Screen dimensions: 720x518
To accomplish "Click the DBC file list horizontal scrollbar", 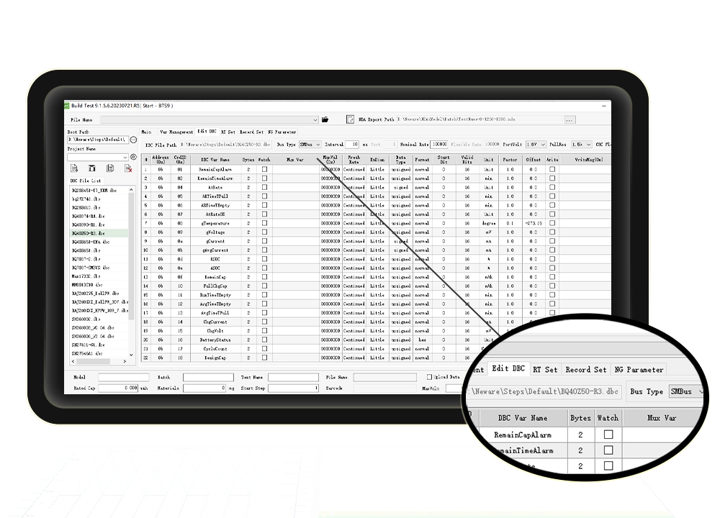I will click(x=93, y=362).
